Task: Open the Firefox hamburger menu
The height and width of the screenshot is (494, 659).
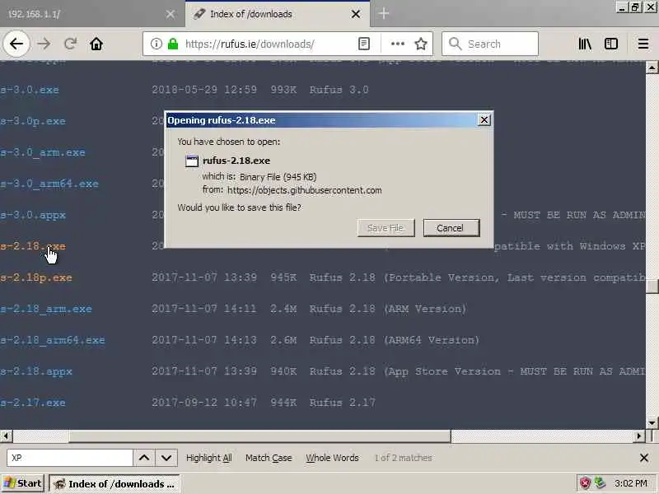Action: coord(643,44)
